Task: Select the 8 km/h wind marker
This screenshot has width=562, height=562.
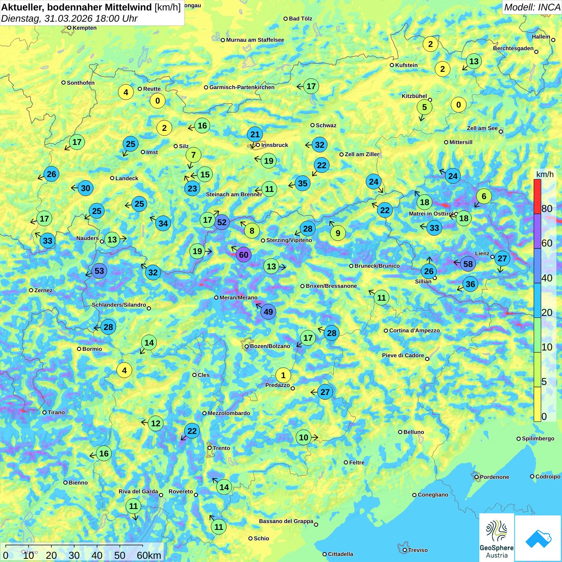Action: click(252, 230)
